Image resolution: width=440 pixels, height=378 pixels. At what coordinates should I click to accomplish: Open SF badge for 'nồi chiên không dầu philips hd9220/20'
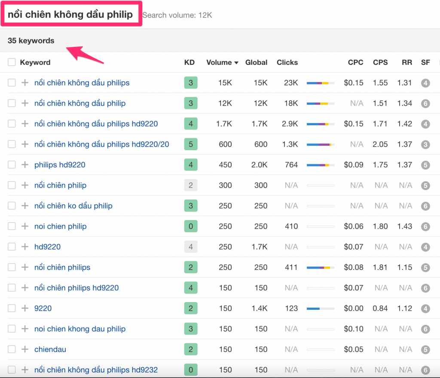[x=425, y=144]
